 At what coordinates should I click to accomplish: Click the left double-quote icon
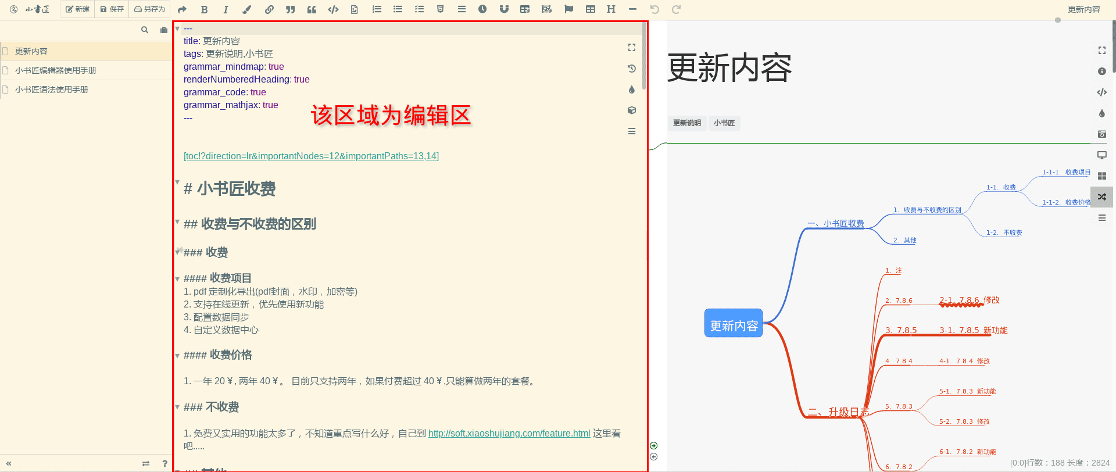click(x=312, y=9)
